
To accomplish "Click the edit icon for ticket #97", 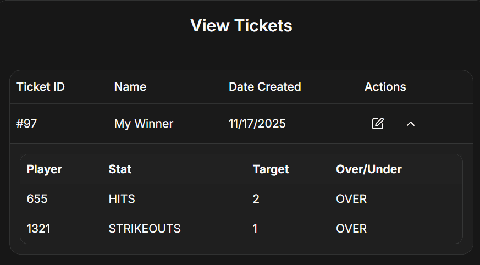I will pos(378,124).
